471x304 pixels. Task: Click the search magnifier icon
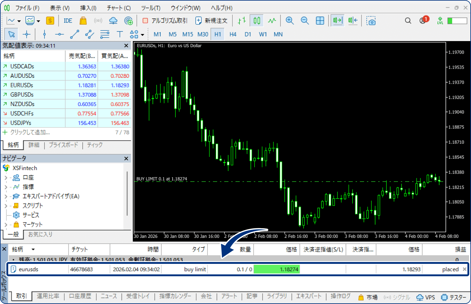pos(408,21)
